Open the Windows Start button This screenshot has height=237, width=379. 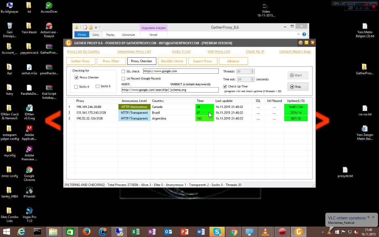[x=6, y=232]
